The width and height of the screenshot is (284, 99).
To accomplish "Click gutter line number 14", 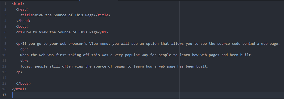I will 5,78.
